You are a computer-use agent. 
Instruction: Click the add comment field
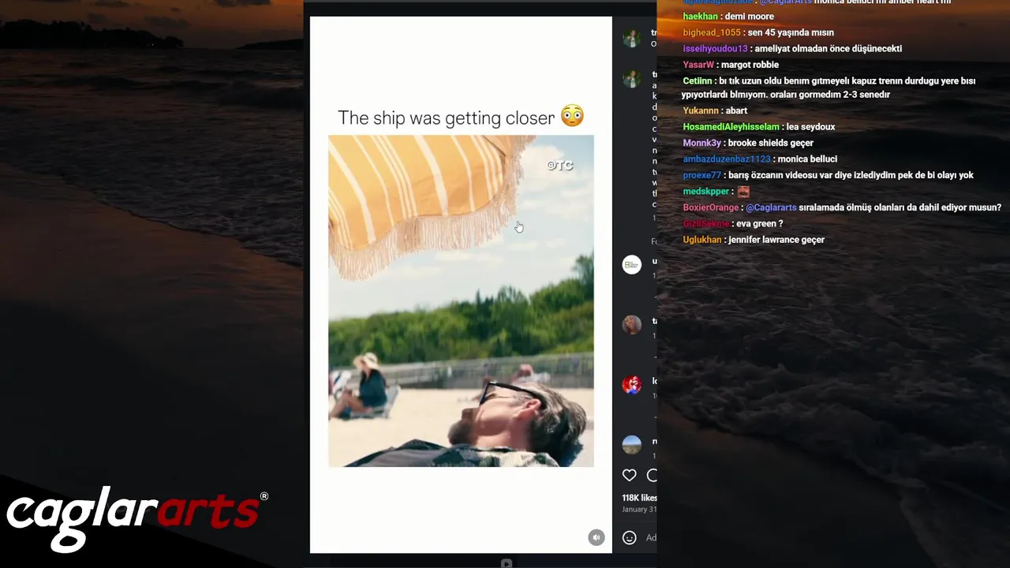[x=651, y=537]
